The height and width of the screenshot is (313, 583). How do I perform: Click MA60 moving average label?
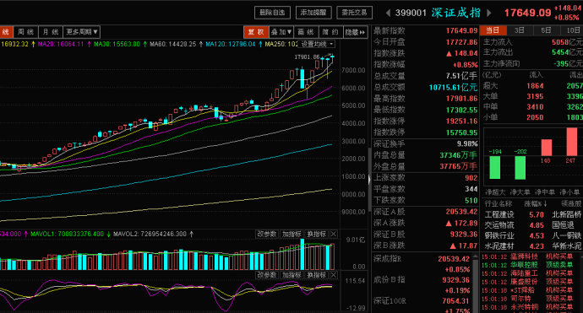click(x=173, y=44)
